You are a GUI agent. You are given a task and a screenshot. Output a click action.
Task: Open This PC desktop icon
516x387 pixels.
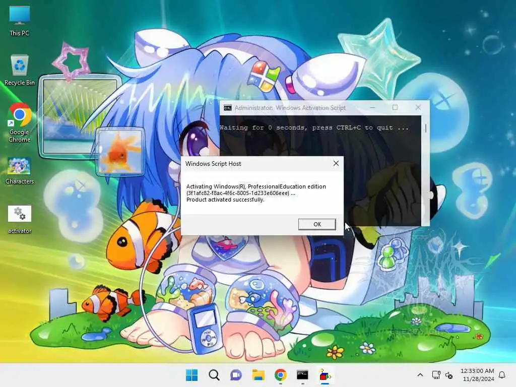click(x=20, y=21)
